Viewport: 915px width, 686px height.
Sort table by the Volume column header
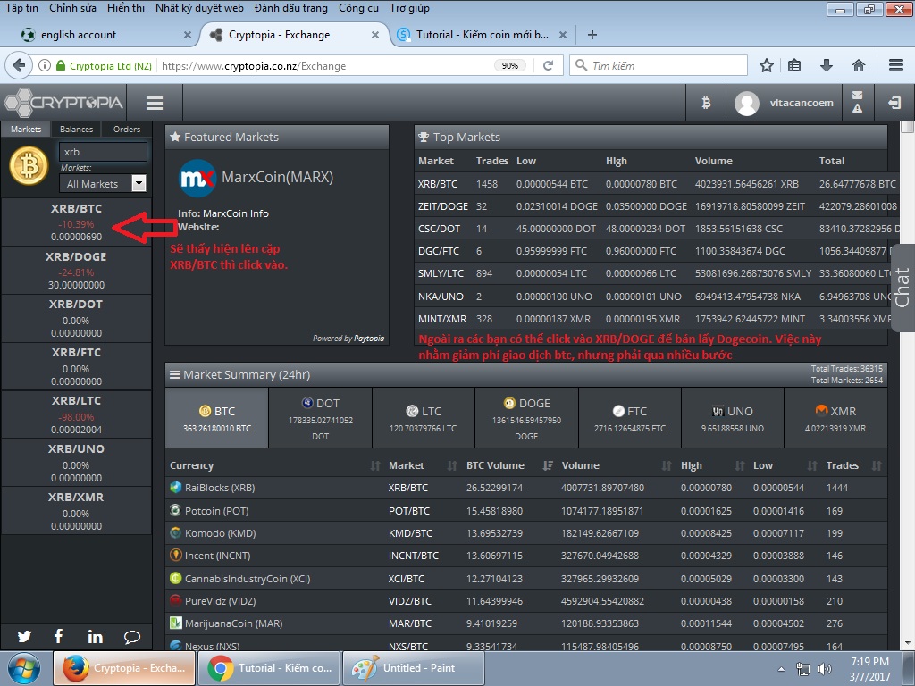click(x=617, y=465)
